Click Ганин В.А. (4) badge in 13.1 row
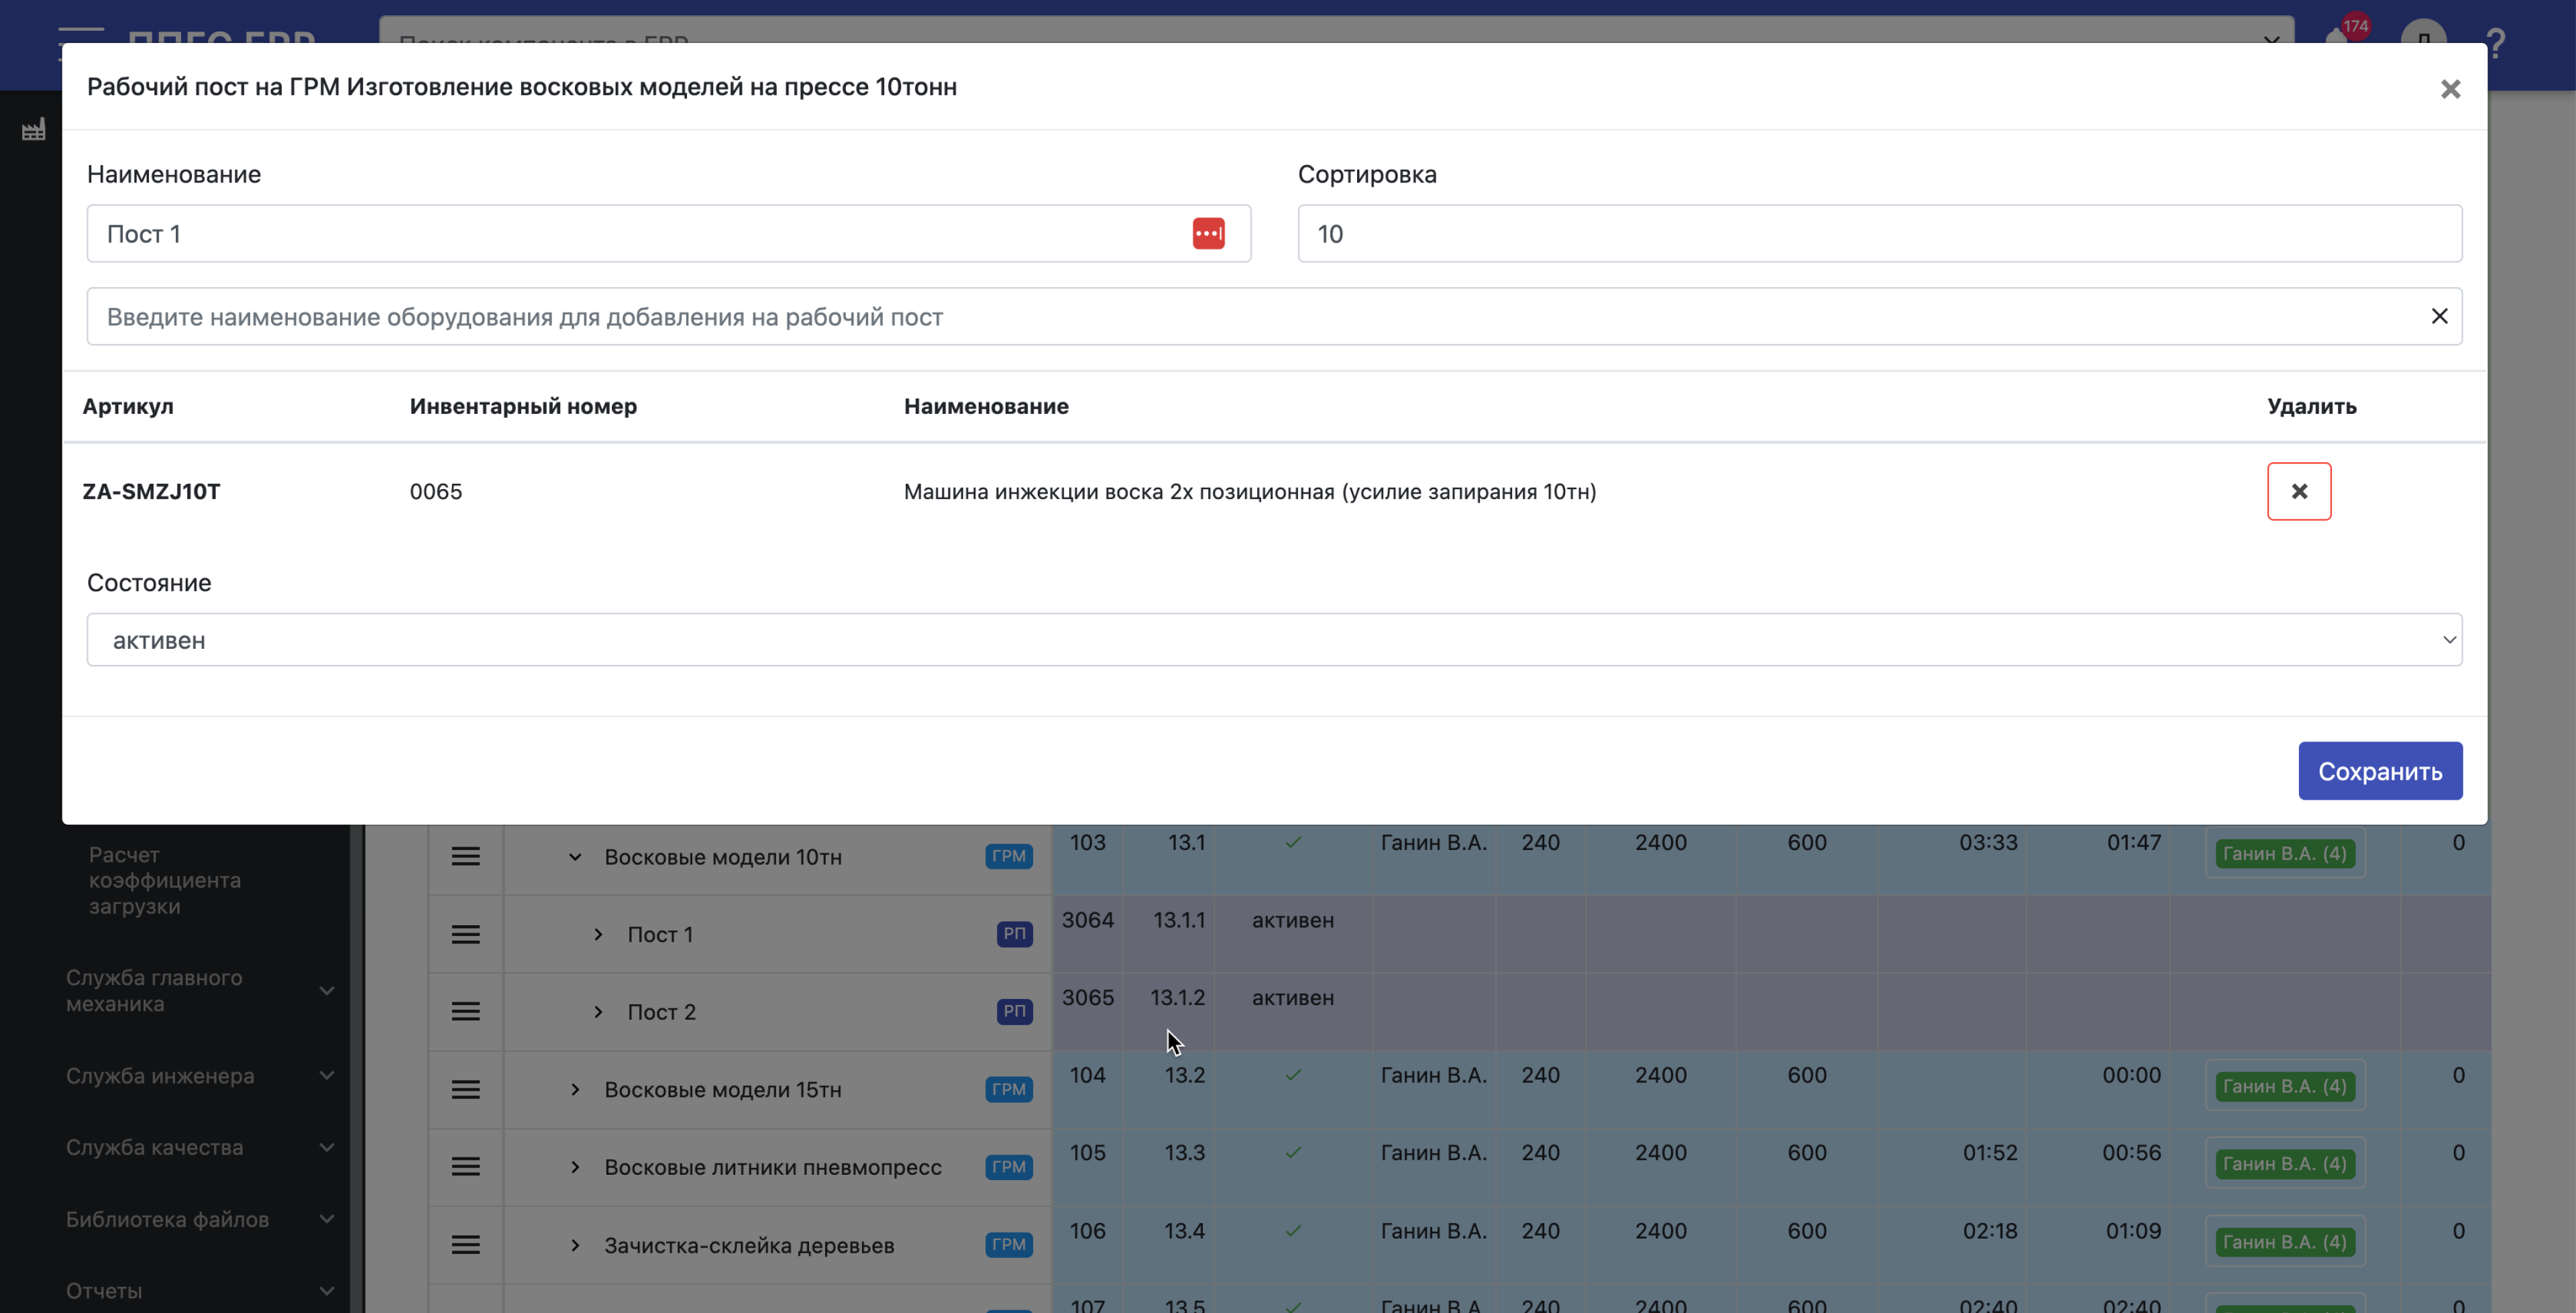The height and width of the screenshot is (1313, 2576). coord(2284,853)
